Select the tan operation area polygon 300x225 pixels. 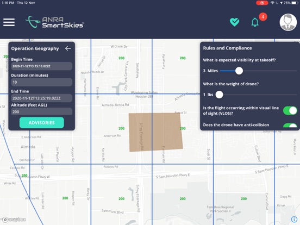(x=156, y=132)
